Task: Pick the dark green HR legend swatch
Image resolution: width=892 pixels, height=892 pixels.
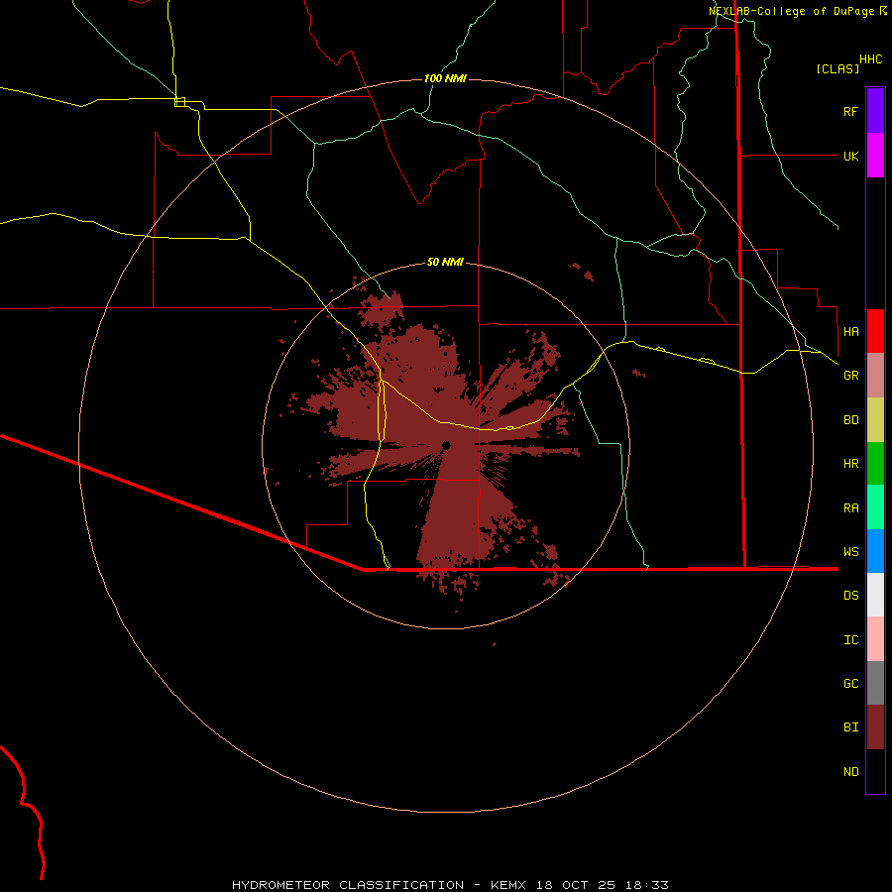Action: point(875,463)
